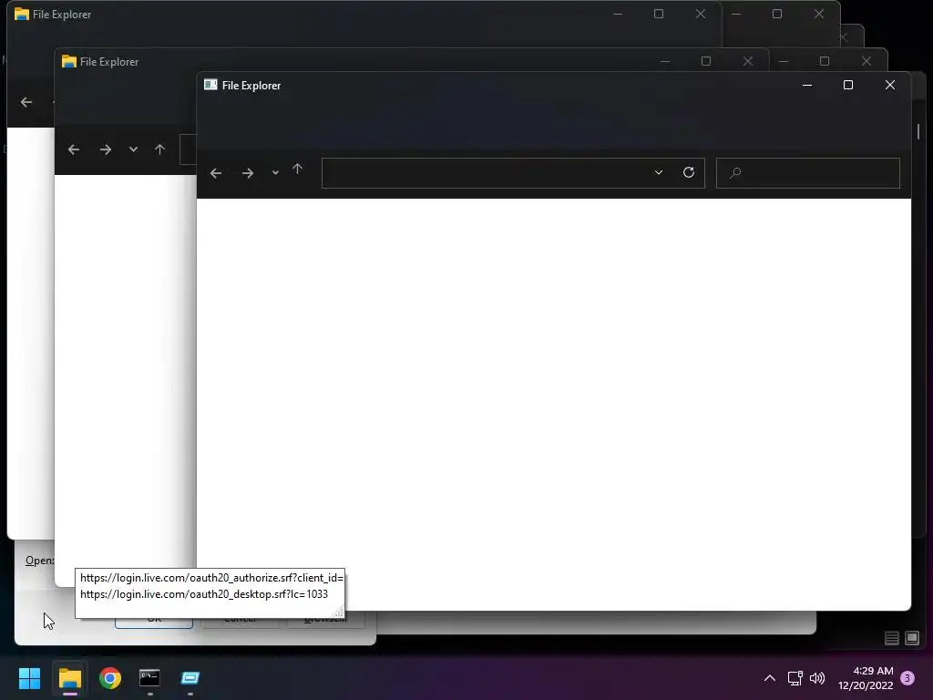Minimize the middle File Explorer window
The image size is (933, 700).
664,61
